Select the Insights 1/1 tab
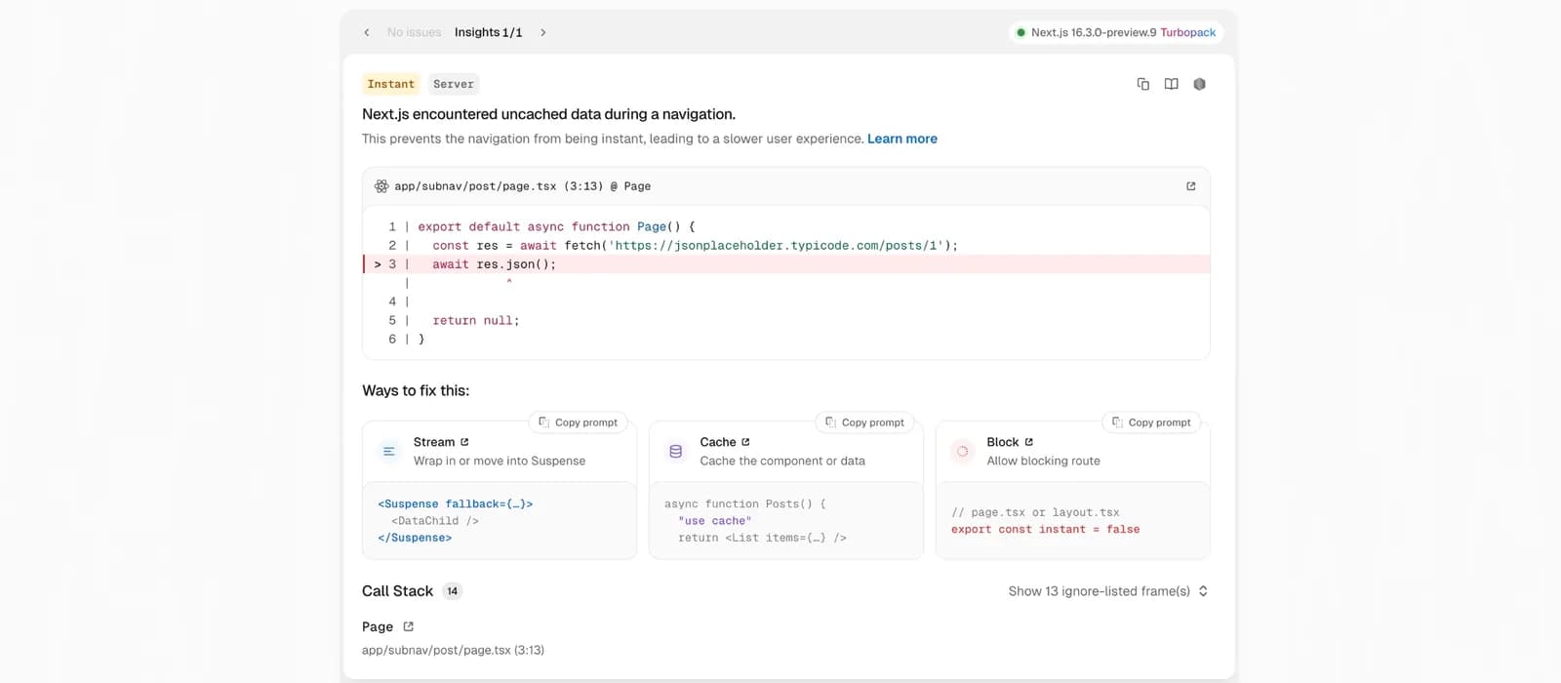Screen dimensions: 1561x683 click(x=489, y=32)
